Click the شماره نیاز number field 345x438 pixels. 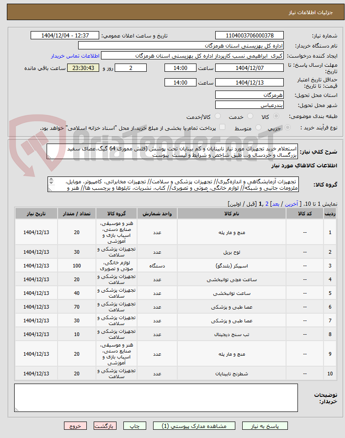click(249, 36)
